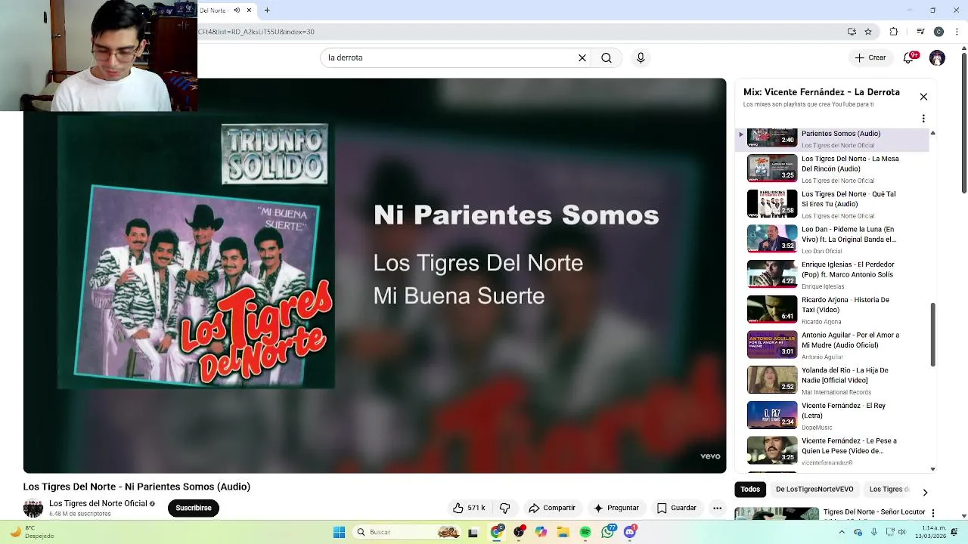
Task: Open Task View on the taskbar
Action: 473,532
